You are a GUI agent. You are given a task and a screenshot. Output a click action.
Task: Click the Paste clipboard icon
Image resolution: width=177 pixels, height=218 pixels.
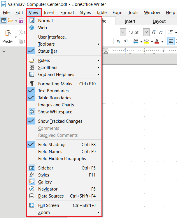click(x=8, y=33)
